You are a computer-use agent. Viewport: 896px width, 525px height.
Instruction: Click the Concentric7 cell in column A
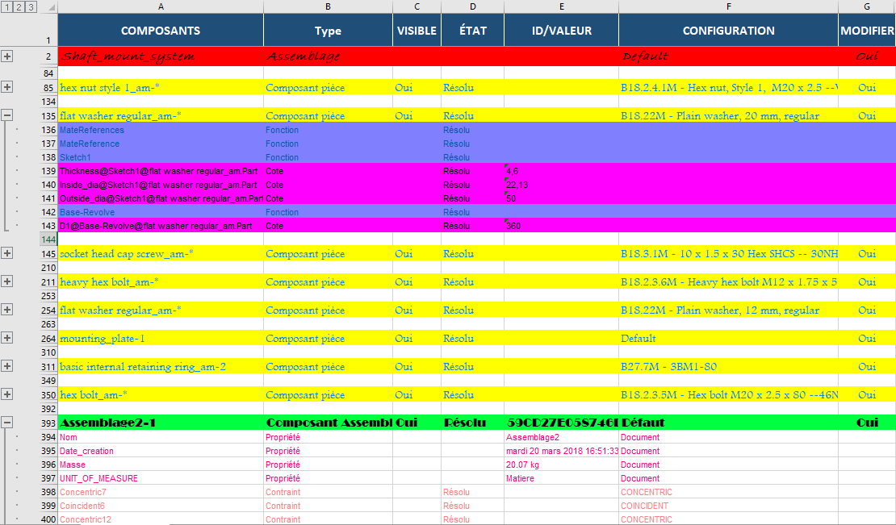[160, 492]
